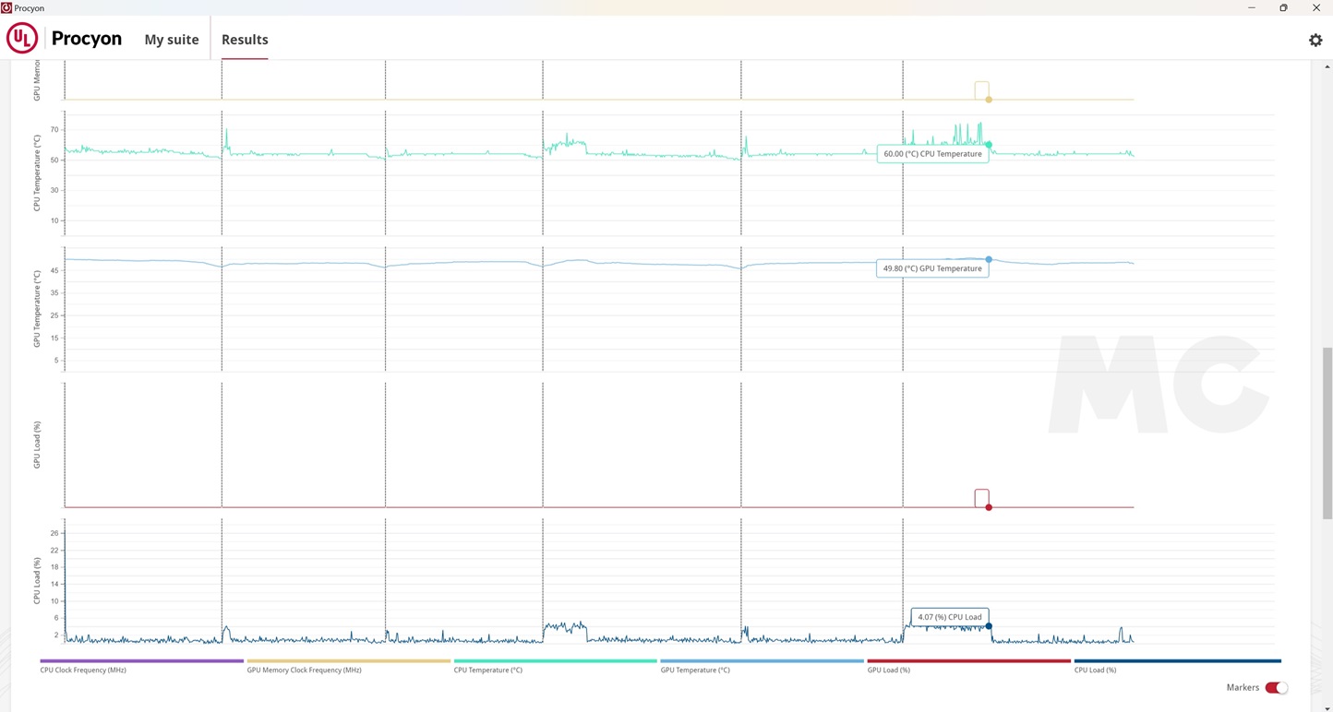Screen dimensions: 1333x712
Task: Close the Procyon window
Action: tap(1316, 7)
